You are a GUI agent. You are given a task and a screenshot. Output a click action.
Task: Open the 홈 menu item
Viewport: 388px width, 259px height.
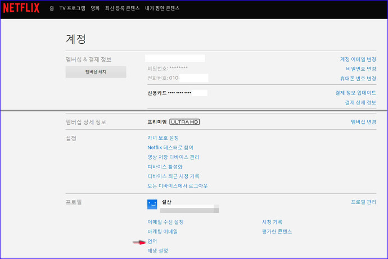[52, 8]
